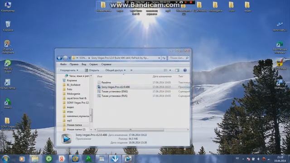Open the Yandex browser taskbar icon
This screenshot has height=163, width=290.
pos(62,159)
